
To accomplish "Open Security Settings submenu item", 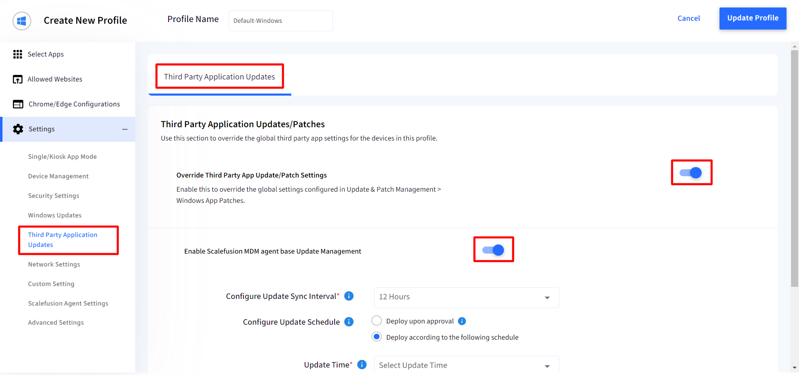I will (x=54, y=196).
